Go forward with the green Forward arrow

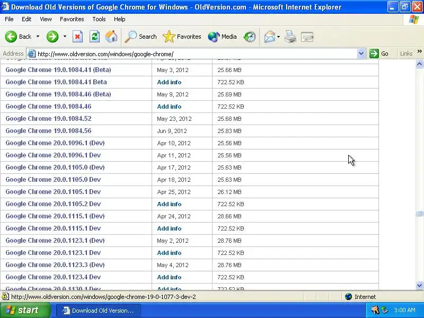pyautogui.click(x=52, y=37)
